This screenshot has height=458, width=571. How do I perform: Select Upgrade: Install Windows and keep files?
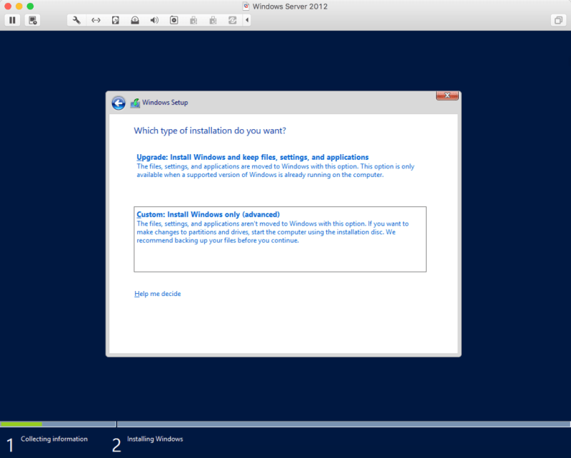click(252, 157)
